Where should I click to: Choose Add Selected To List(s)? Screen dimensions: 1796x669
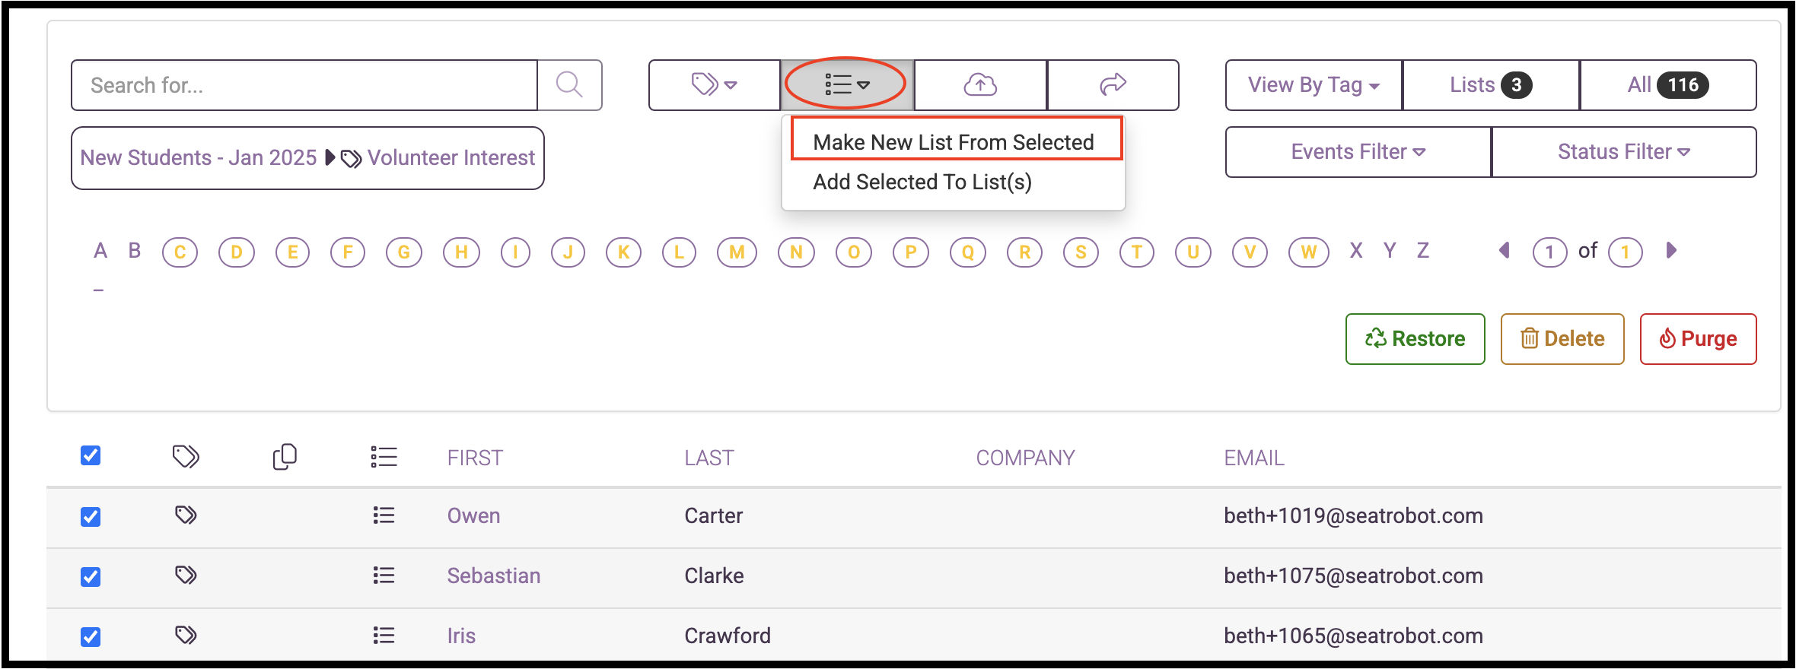(922, 182)
